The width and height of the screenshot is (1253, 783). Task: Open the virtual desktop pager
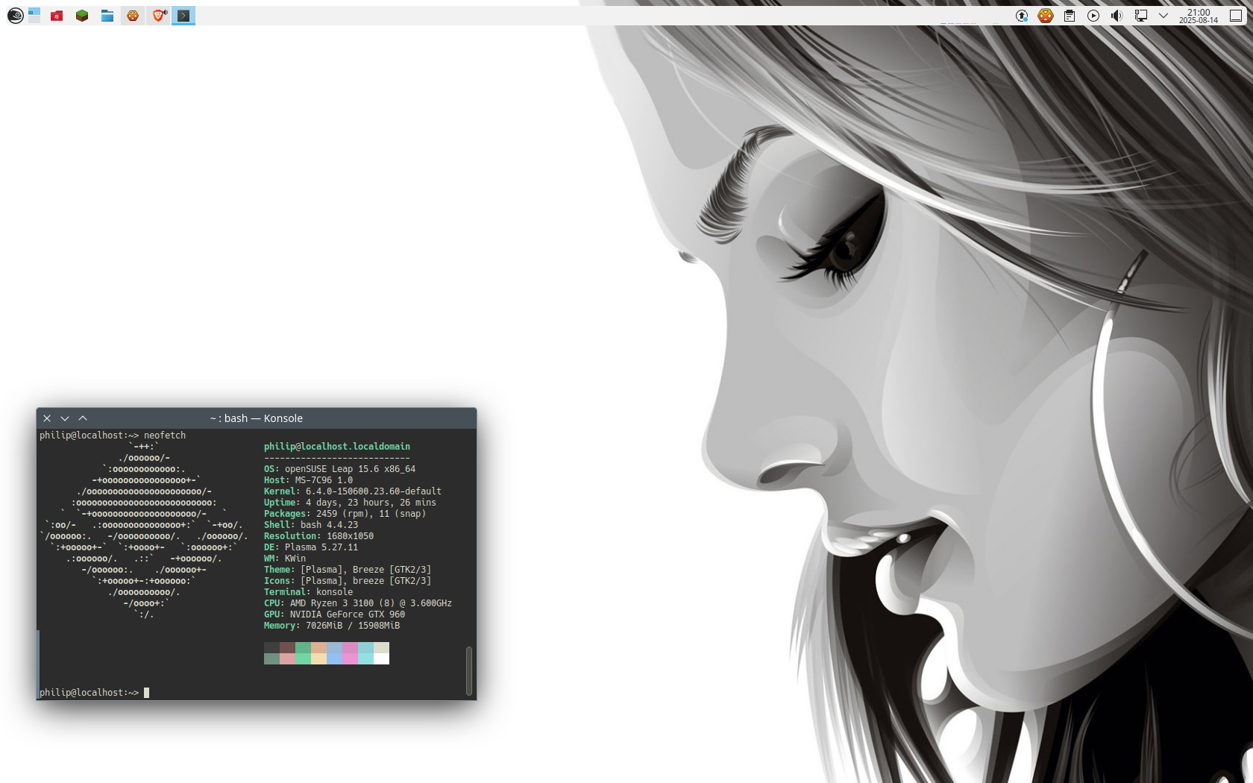[34, 16]
